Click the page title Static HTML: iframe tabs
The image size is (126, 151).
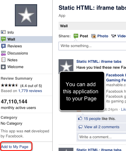click(x=92, y=8)
